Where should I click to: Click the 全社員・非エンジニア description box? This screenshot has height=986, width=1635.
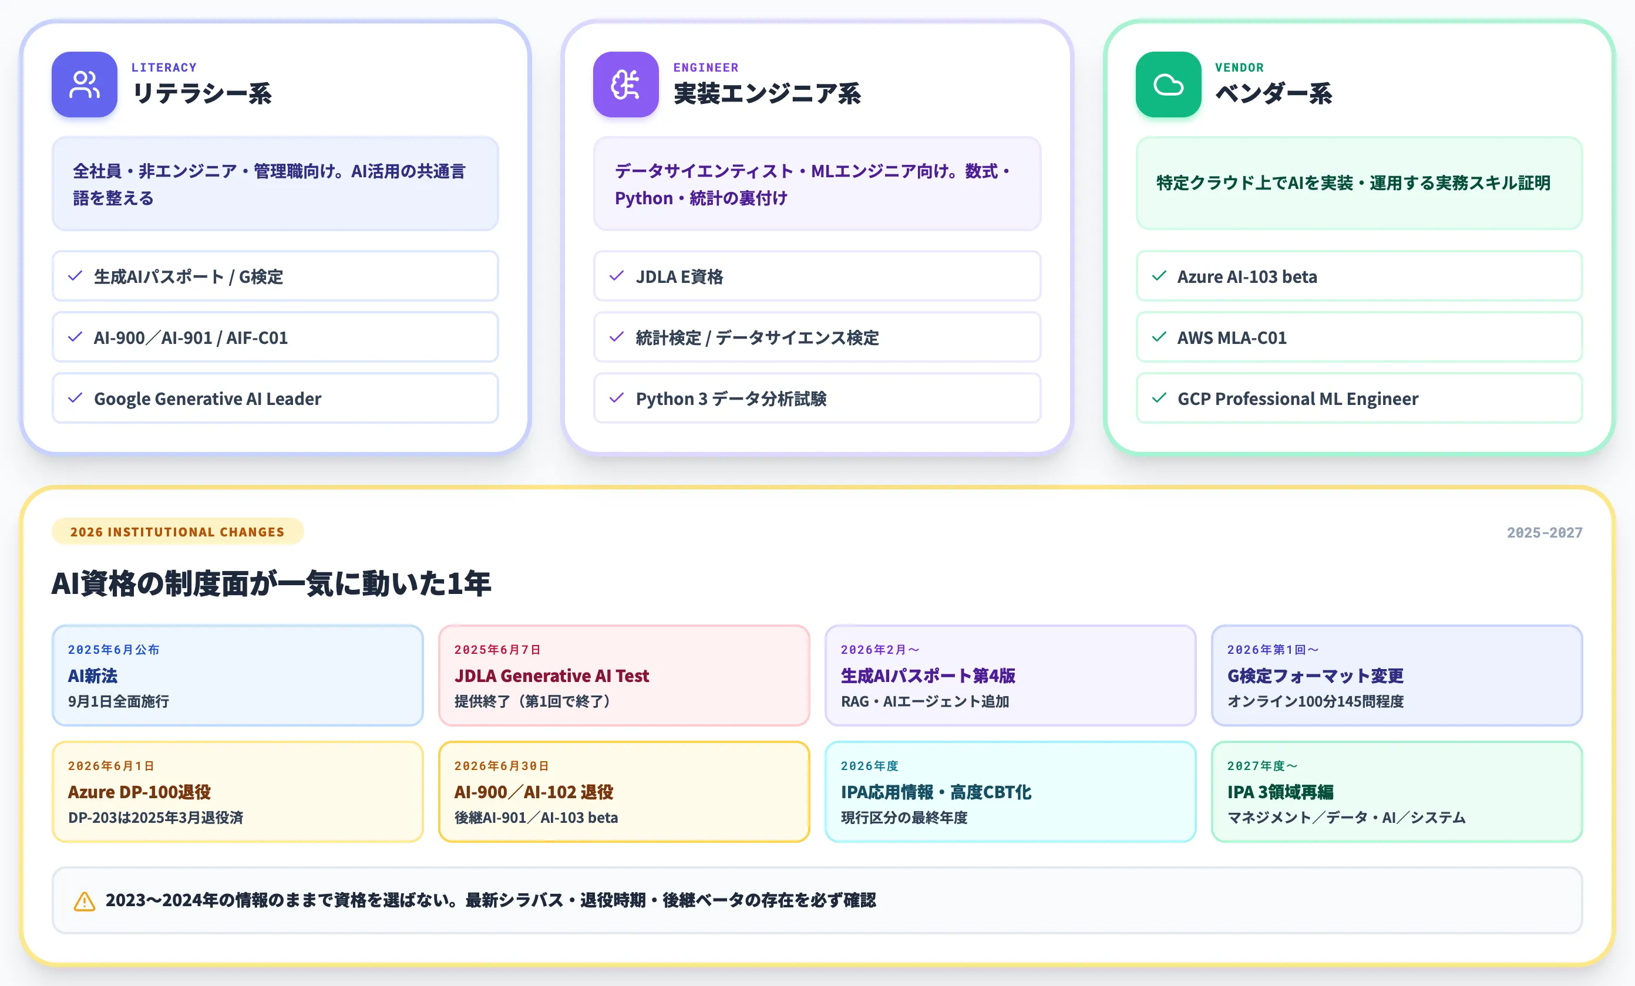point(275,184)
